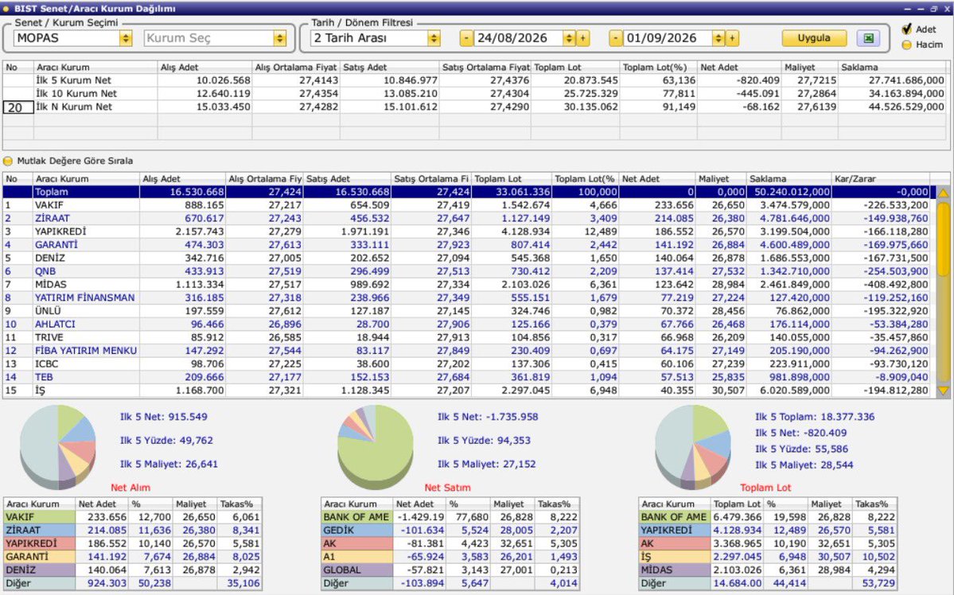Image resolution: width=954 pixels, height=595 pixels.
Task: Click the A1 legend entry in Net Satım
Action: coord(357,557)
